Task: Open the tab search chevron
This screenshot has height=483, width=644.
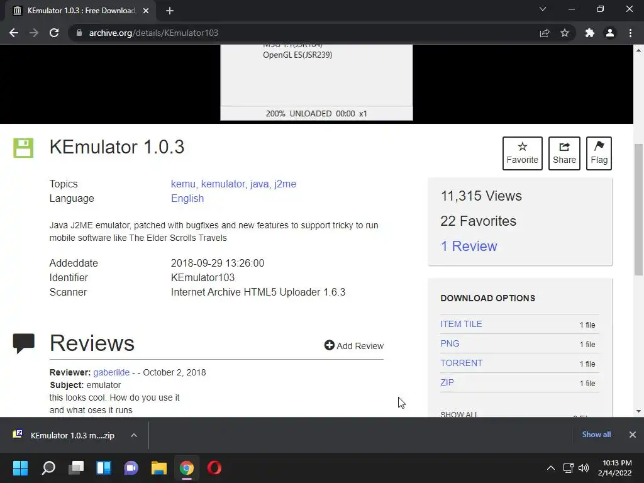Action: click(x=543, y=9)
